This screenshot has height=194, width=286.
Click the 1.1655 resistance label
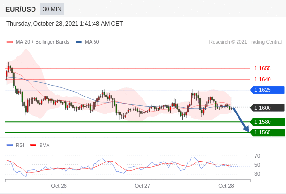[x=262, y=68]
